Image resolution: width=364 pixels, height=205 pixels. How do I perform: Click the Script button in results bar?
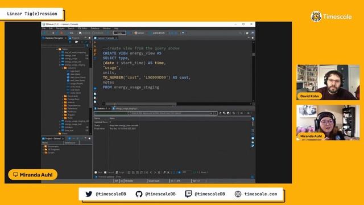pyautogui.click(x=120, y=173)
